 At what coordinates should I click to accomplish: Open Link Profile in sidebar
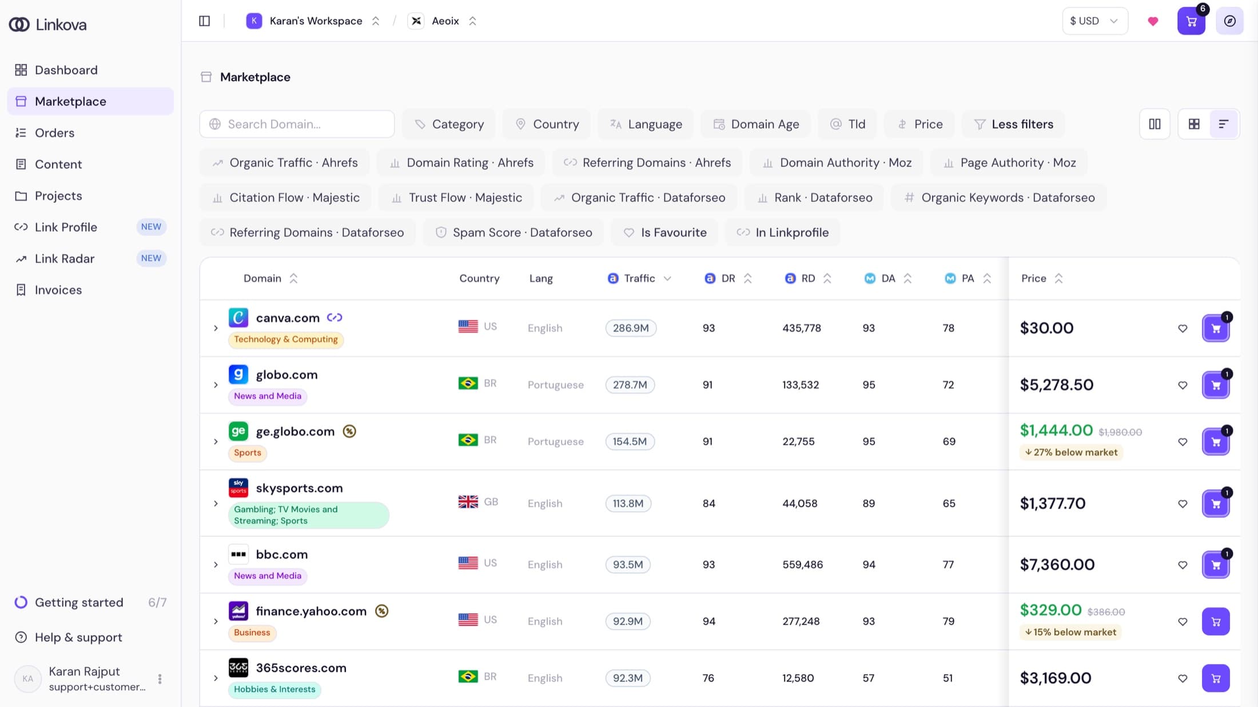[x=90, y=227]
